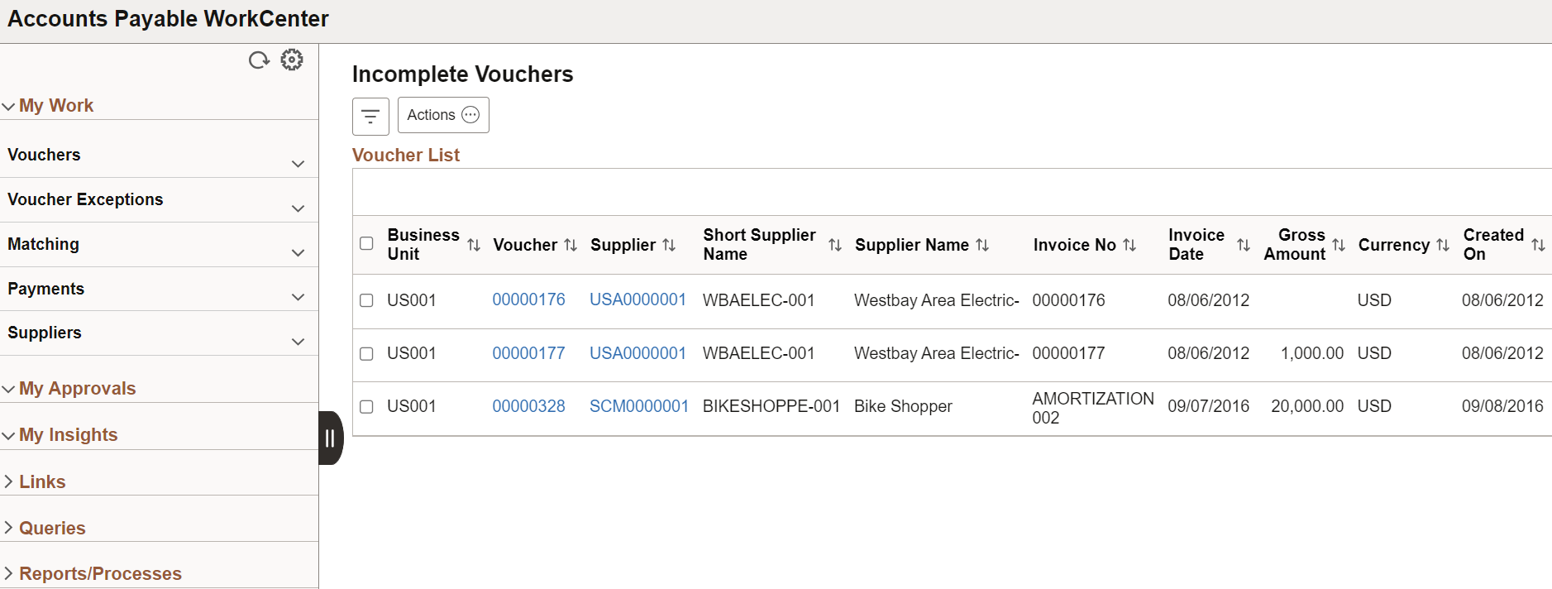This screenshot has height=589, width=1552.
Task: Click BIKESHOPPE-001 short supplier name
Action: pyautogui.click(x=771, y=406)
